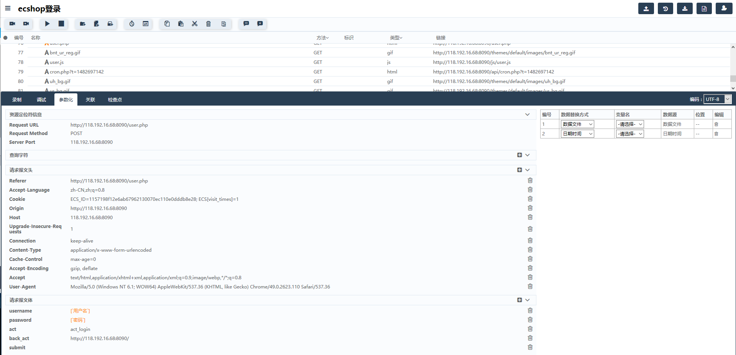Click the history restore icon button
736x355 pixels.
pyautogui.click(x=666, y=8)
